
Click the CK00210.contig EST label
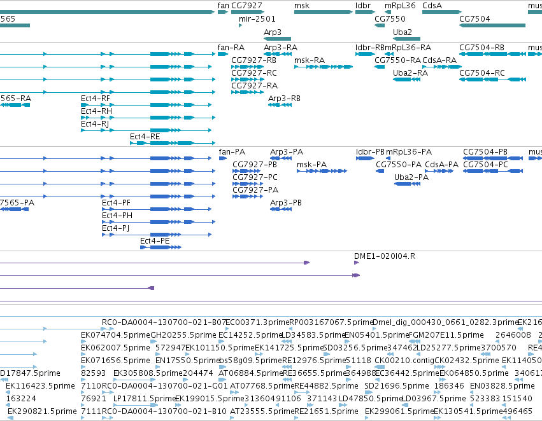click(x=404, y=360)
